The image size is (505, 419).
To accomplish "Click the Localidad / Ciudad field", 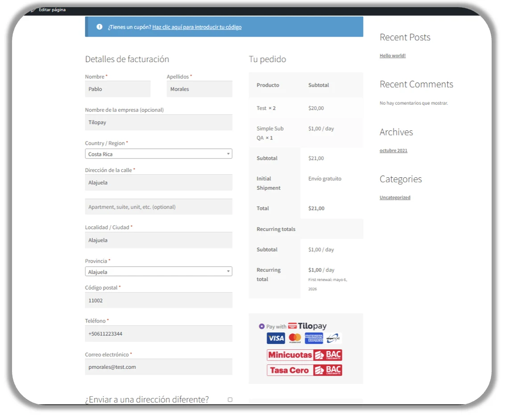I will tap(158, 240).
